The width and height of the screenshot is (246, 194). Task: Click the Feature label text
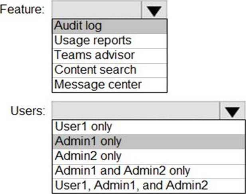click(x=22, y=10)
